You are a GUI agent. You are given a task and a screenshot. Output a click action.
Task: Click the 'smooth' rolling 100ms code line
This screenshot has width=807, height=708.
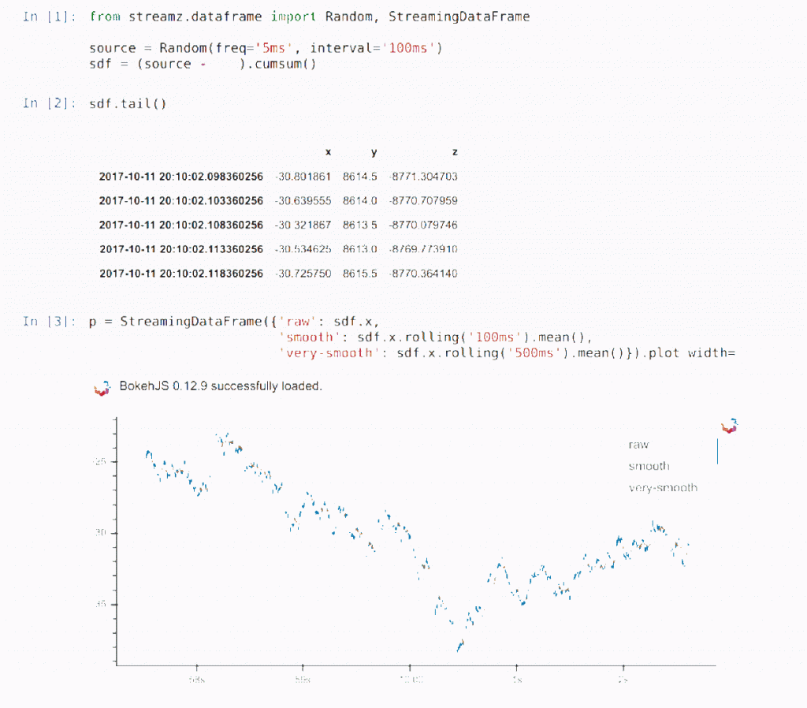pos(435,337)
